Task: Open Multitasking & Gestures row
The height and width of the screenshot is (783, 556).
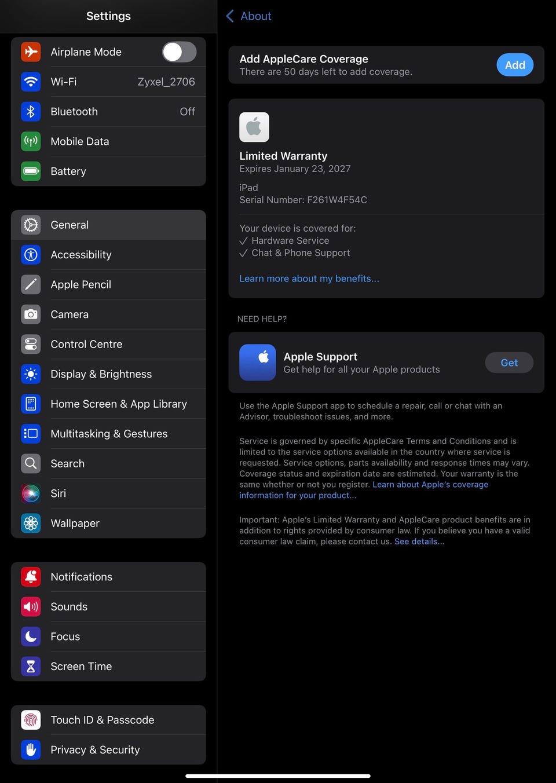Action: tap(108, 434)
